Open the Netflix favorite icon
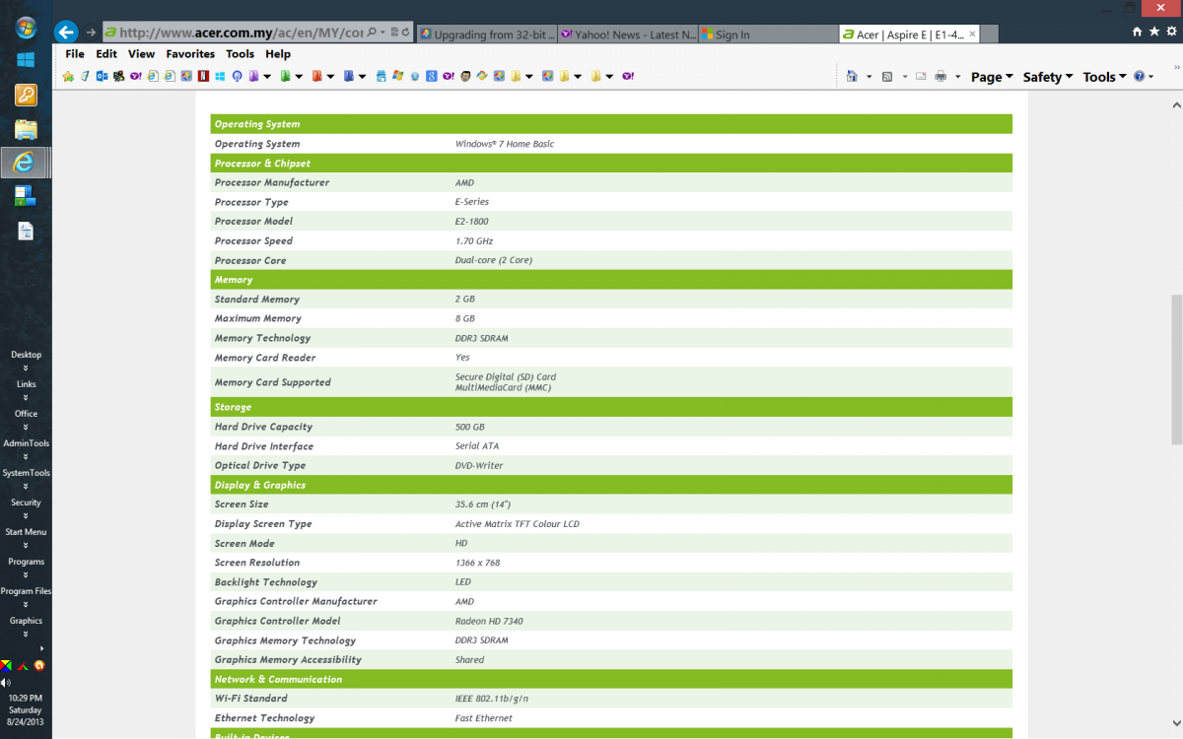The image size is (1183, 739). [x=203, y=76]
